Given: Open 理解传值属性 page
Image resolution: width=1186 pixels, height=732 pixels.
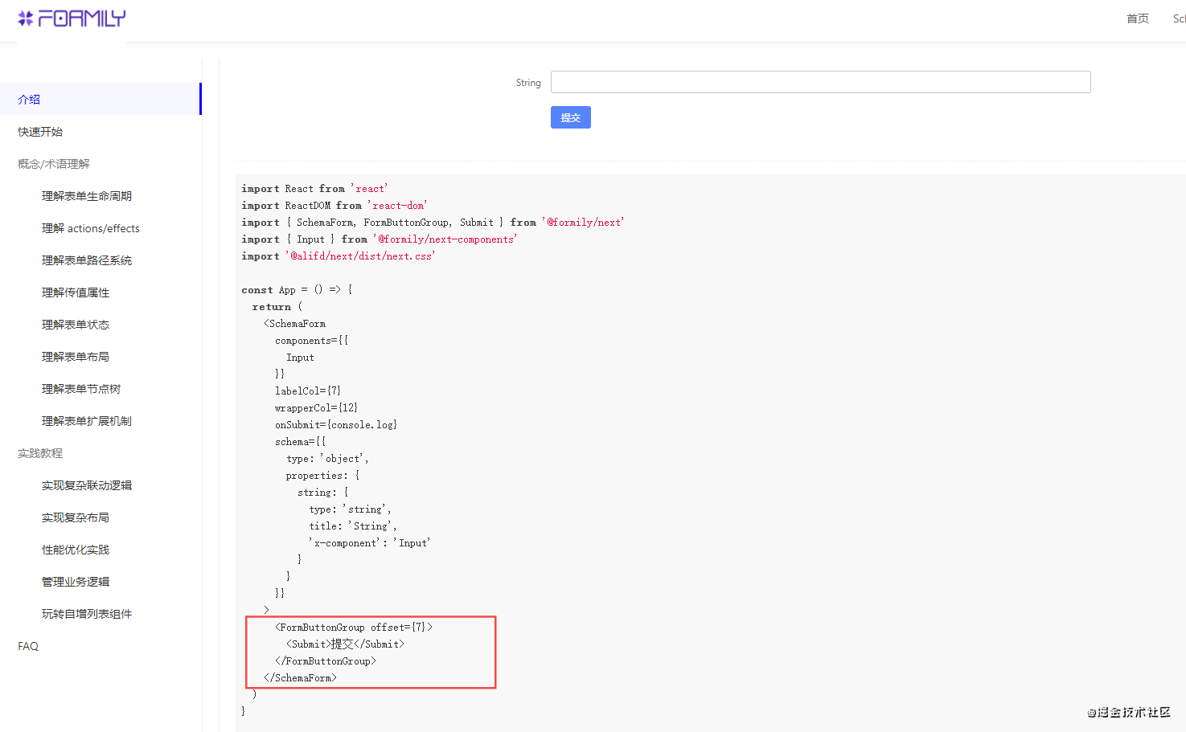Looking at the screenshot, I should click(x=76, y=292).
